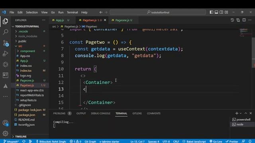Image resolution: width=255 pixels, height=143 pixels.
Task: Open terminal launch profile dropdown arrow
Action: pyautogui.click(x=241, y=113)
